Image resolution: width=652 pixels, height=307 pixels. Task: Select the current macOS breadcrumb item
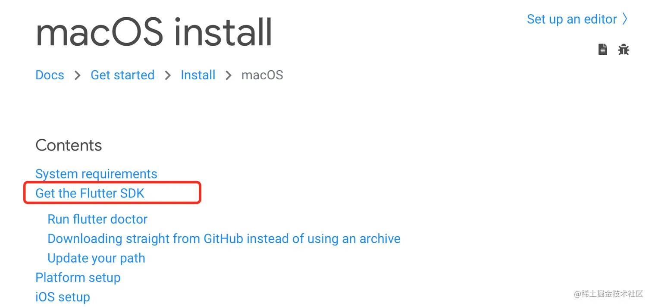(x=262, y=75)
